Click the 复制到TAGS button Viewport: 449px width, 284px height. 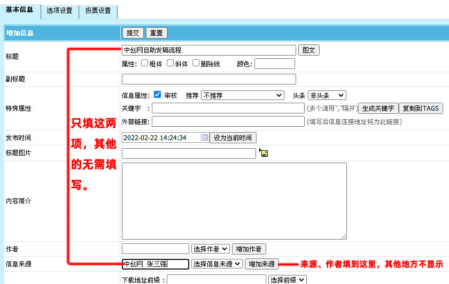[x=421, y=109]
